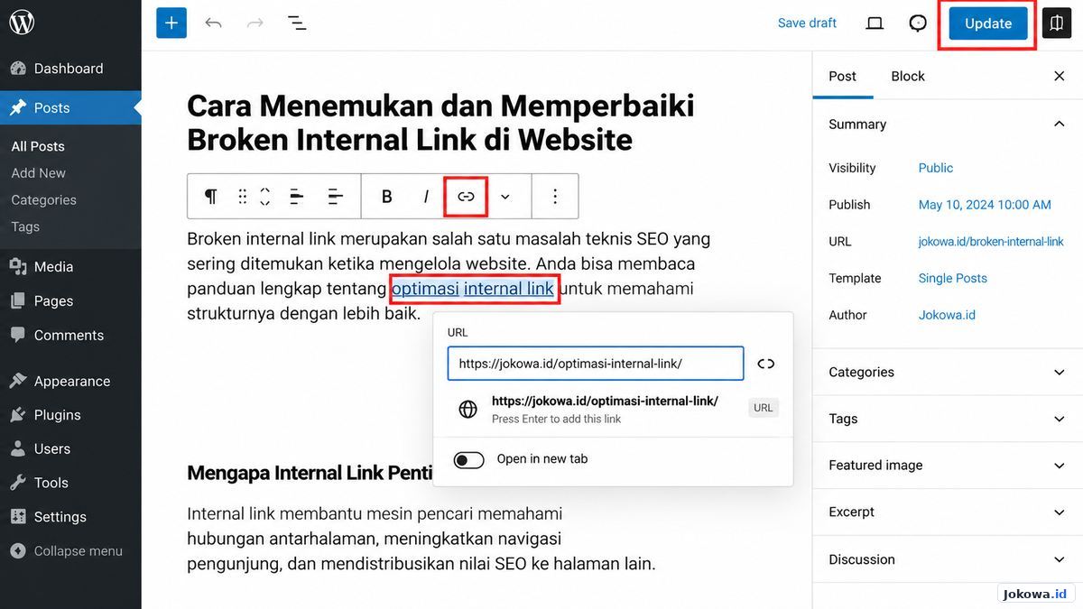This screenshot has height=609, width=1083.
Task: Open All Posts submenu
Action: click(x=38, y=146)
